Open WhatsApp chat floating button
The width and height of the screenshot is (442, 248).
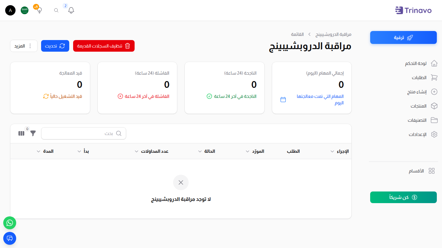coord(10,223)
